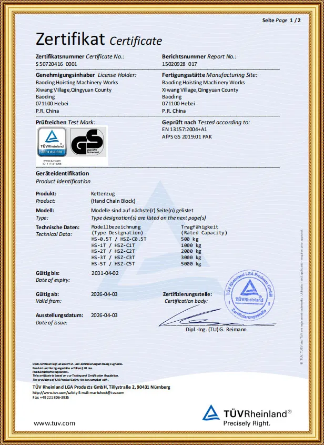The width and height of the screenshot is (324, 445).
Task: Click the Geprüft nach Tested according to label
Action: (206, 122)
